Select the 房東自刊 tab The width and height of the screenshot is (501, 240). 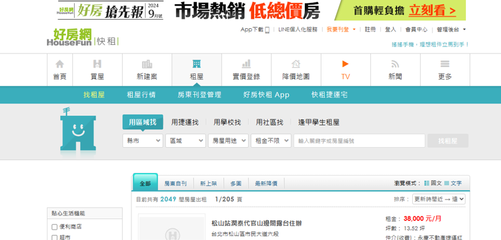[x=175, y=183]
